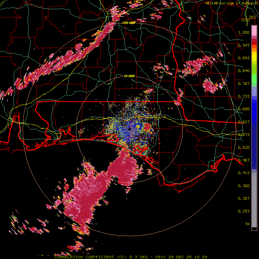Select the 0.680 scale label
The width and height of the screenshot is (259, 259).
click(244, 109)
